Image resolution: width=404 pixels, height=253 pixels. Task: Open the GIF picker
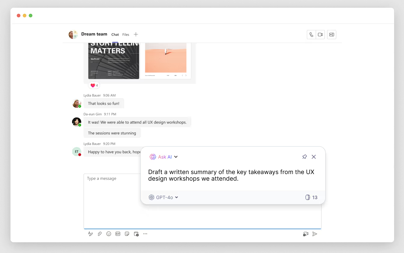coord(118,234)
